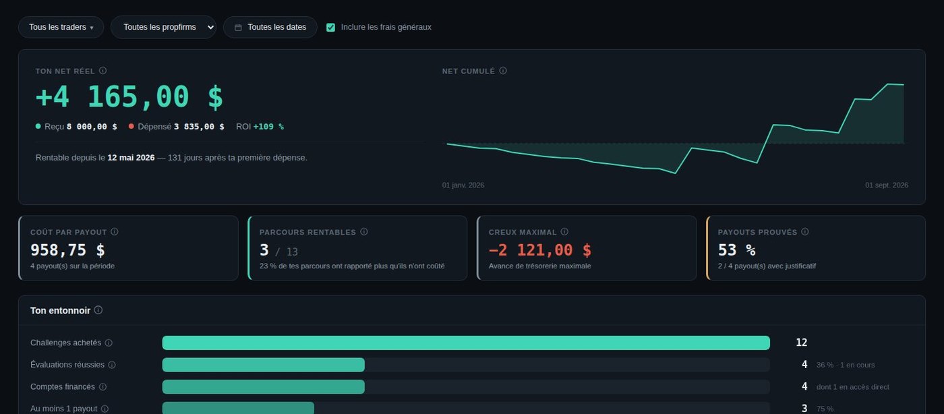Click the 2 / 4 payout(s) avec justificatif text
The height and width of the screenshot is (414, 944).
point(767,266)
